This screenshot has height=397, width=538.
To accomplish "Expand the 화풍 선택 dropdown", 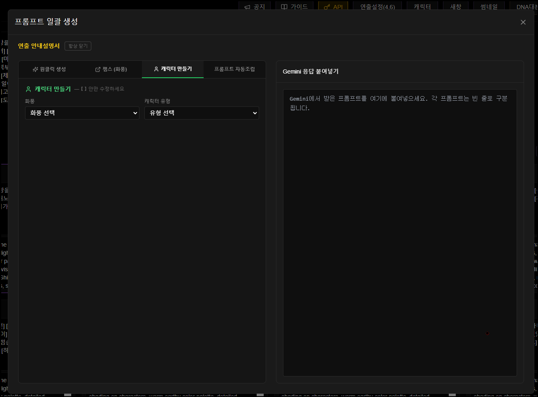I will pos(82,113).
